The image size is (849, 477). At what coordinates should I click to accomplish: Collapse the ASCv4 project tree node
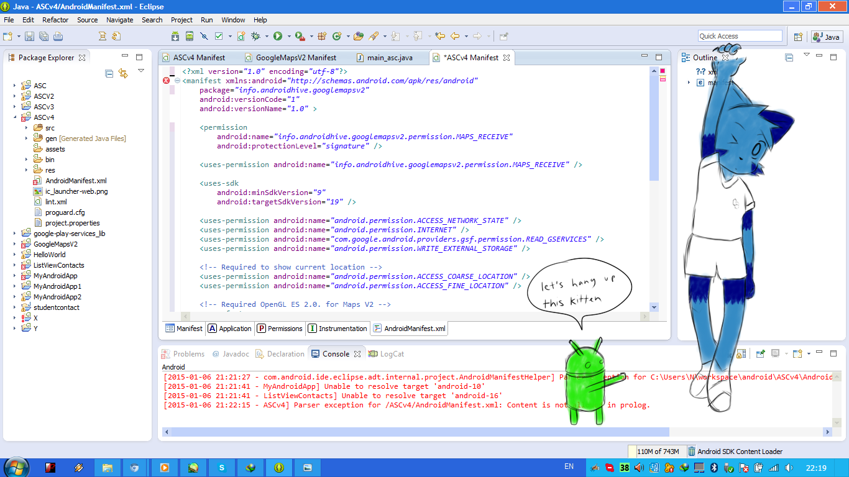(14, 117)
